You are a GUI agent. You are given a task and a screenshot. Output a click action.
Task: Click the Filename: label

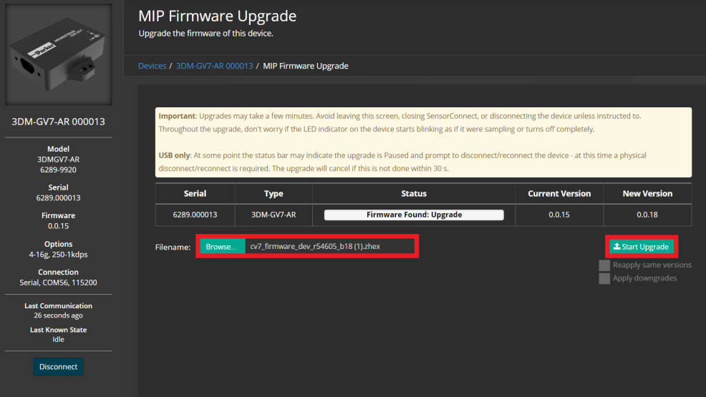click(173, 247)
